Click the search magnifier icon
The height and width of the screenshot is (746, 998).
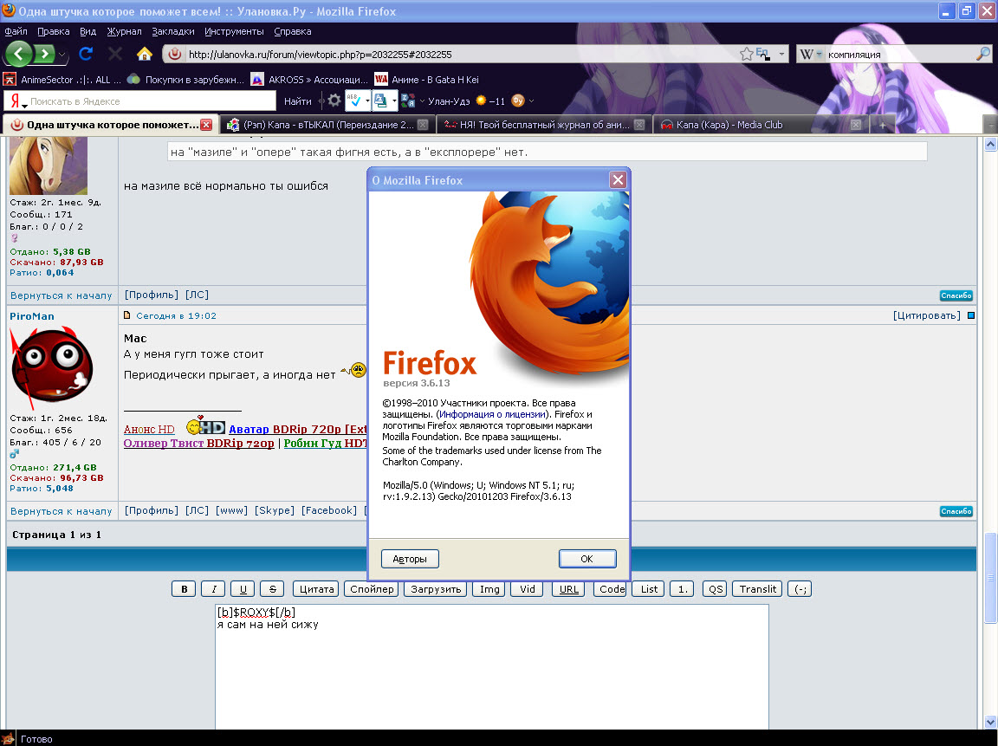982,54
